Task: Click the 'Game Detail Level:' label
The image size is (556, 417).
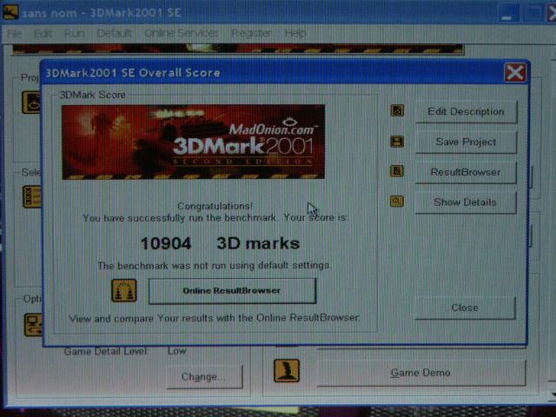Action: (106, 351)
